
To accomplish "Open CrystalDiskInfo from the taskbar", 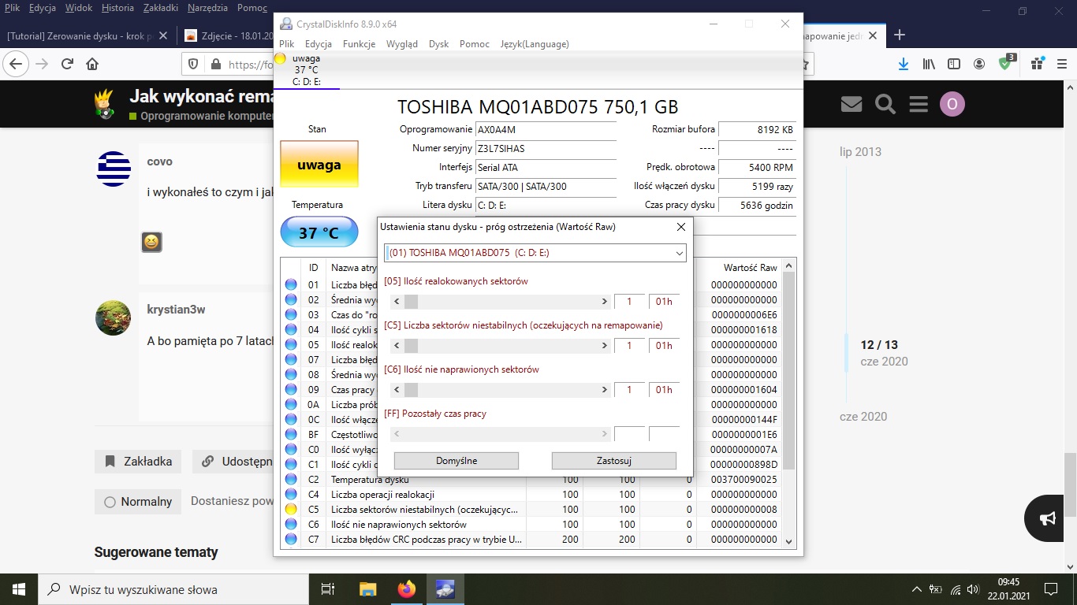I will pos(445,589).
